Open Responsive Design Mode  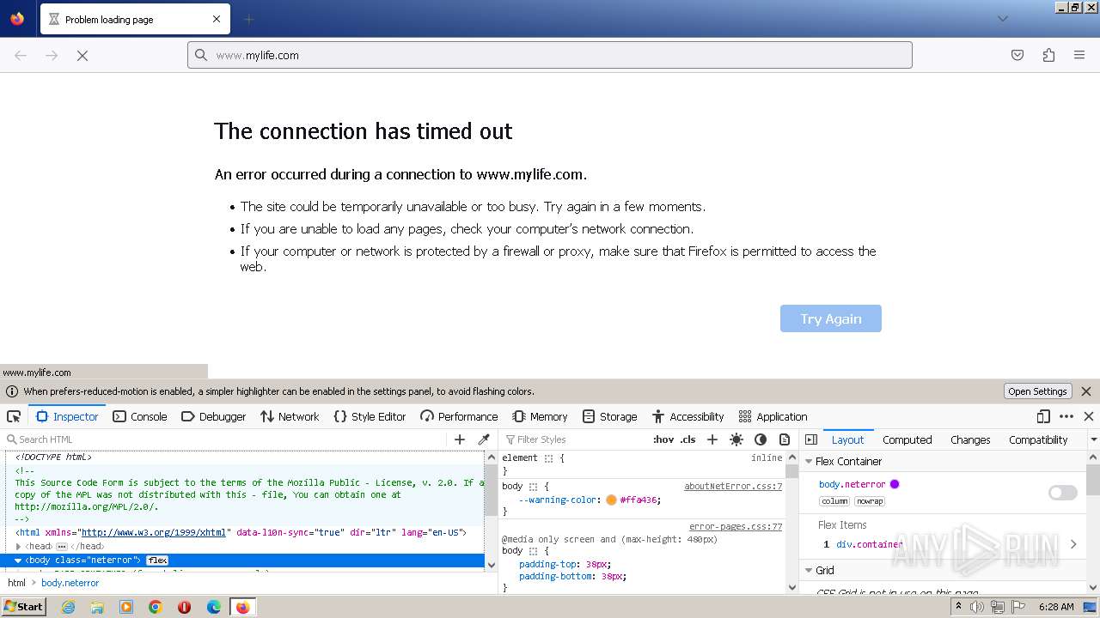pyautogui.click(x=1043, y=416)
